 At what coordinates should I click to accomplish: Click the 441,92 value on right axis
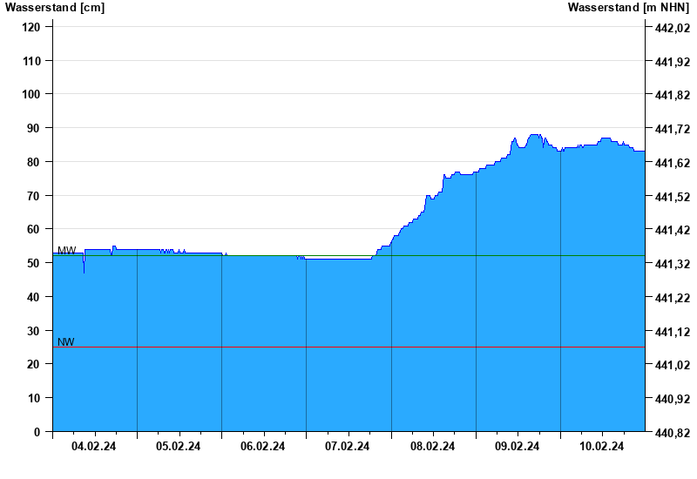click(673, 62)
